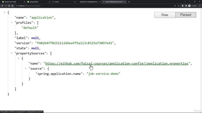
Task: Collapse the root JSON object
Action: coord(4,13)
